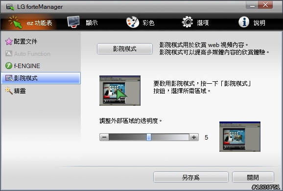Click the green f-ENGINE icon

point(9,66)
